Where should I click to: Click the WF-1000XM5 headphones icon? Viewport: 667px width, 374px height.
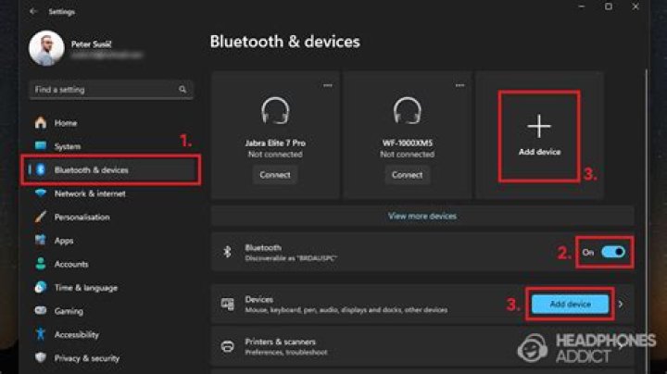pyautogui.click(x=407, y=112)
